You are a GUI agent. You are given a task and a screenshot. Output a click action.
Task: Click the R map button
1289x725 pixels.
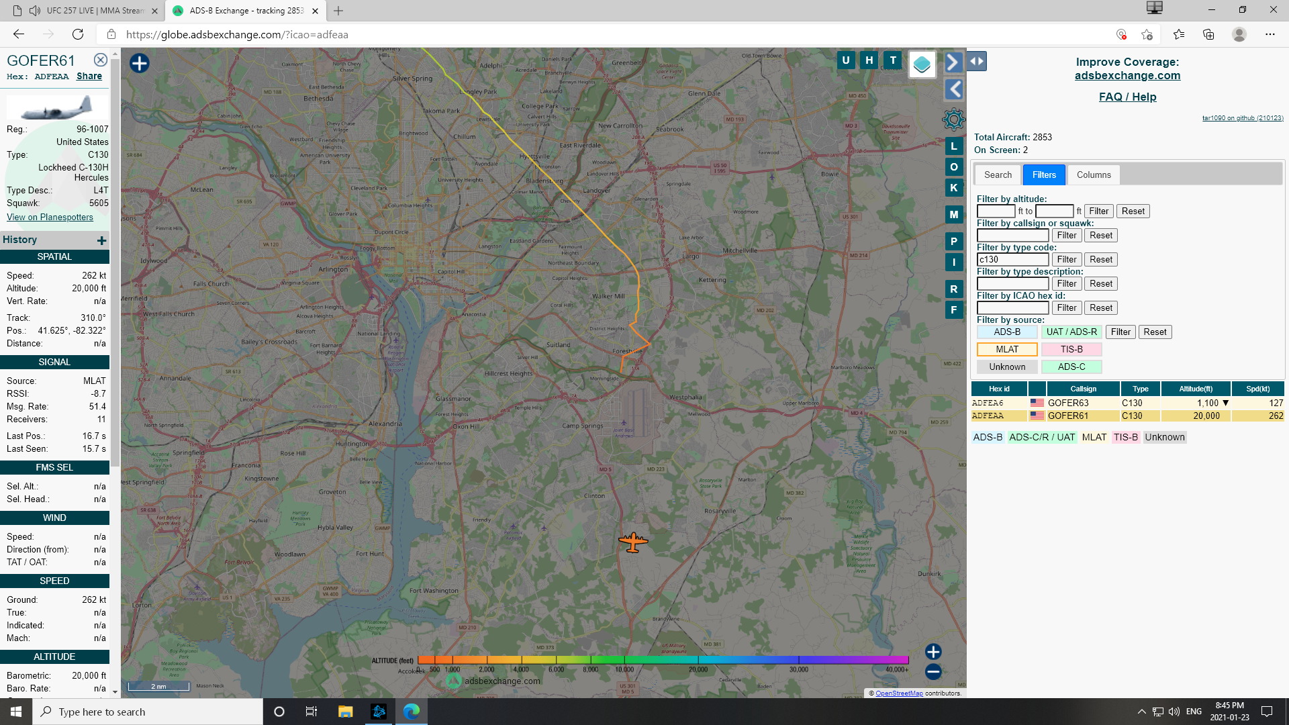pos(954,289)
